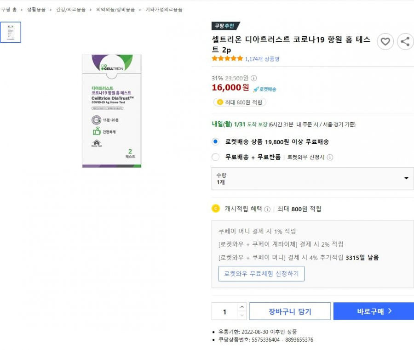
Task: Open 건강/의료용품 breadcrumb category
Action: click(71, 10)
